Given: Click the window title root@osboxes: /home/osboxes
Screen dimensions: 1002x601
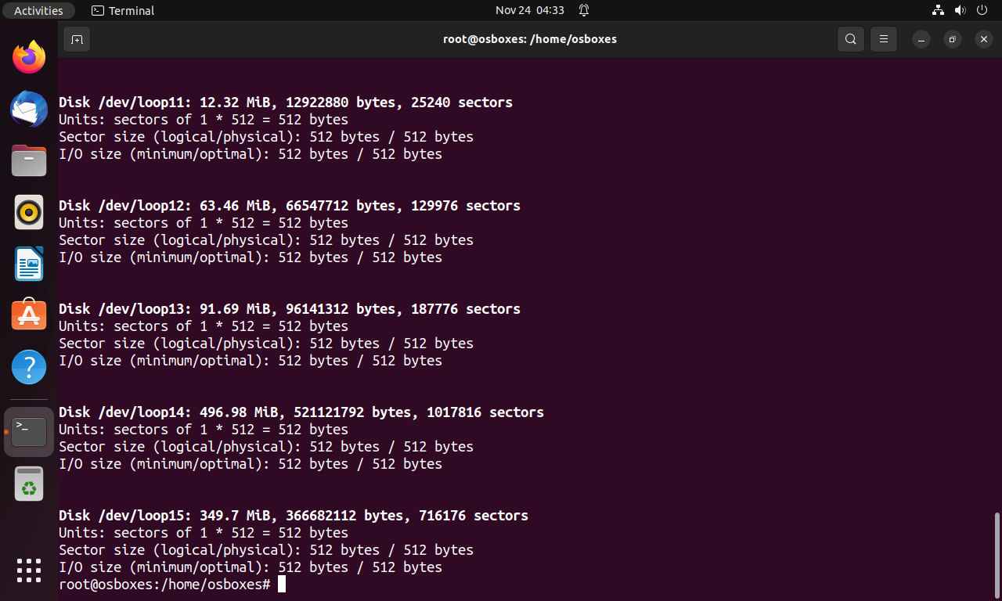Looking at the screenshot, I should click(530, 39).
